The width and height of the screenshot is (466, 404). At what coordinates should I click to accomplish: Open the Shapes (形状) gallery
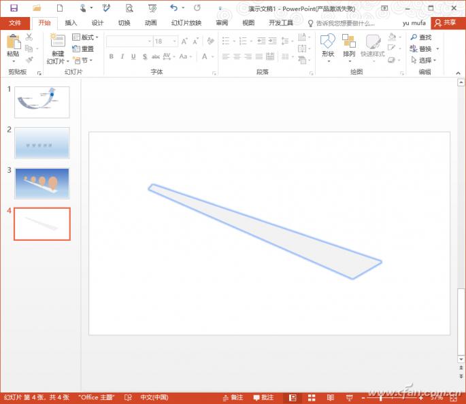(328, 46)
